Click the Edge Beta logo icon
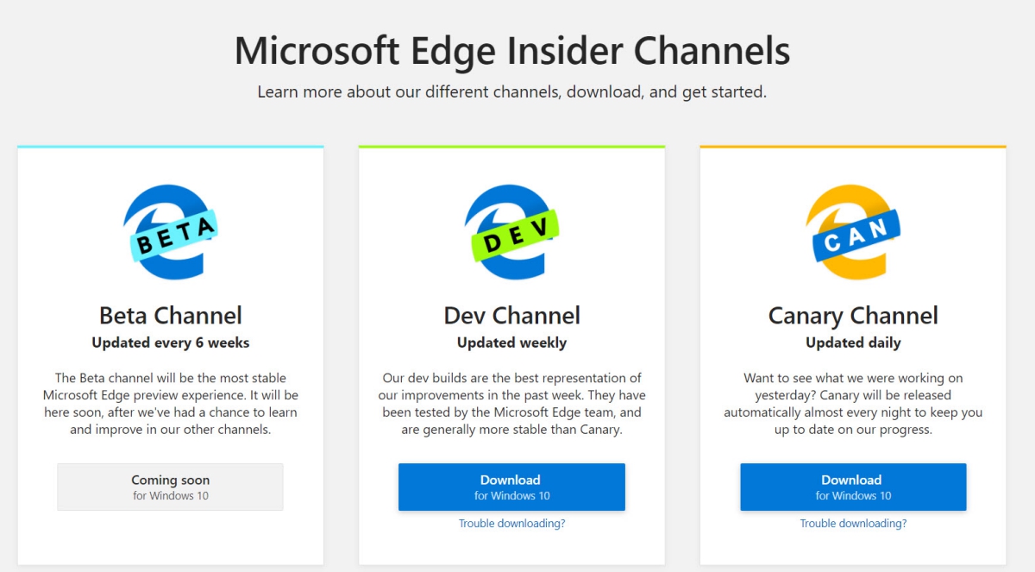Image resolution: width=1035 pixels, height=572 pixels. (x=170, y=231)
